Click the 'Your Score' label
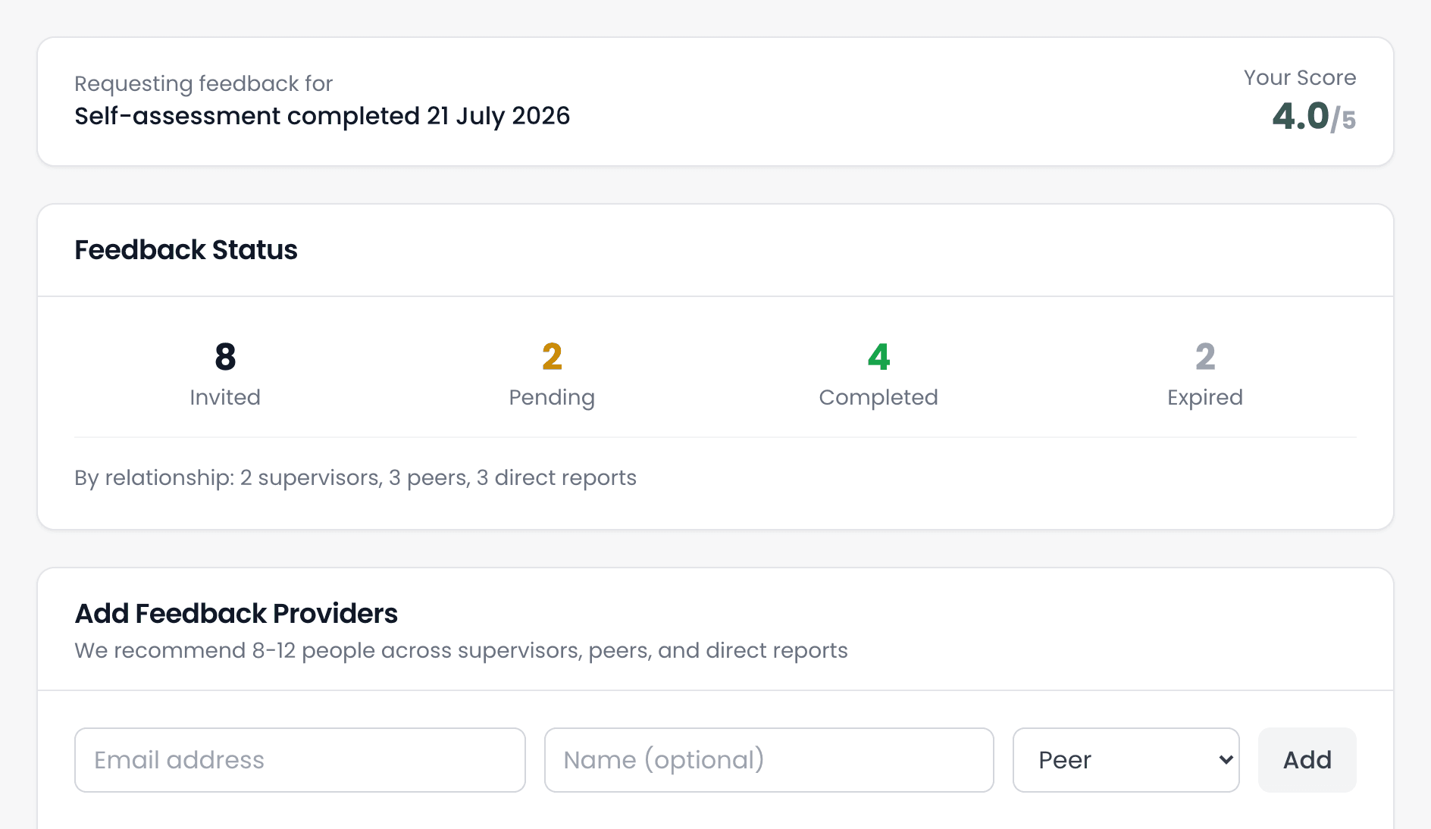The image size is (1431, 829). pyautogui.click(x=1300, y=77)
